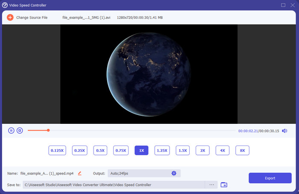Click the Export button
299x194 pixels.
click(270, 178)
